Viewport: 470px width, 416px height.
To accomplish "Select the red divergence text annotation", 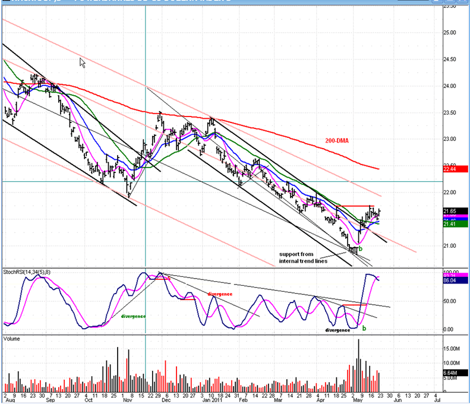I will [219, 294].
